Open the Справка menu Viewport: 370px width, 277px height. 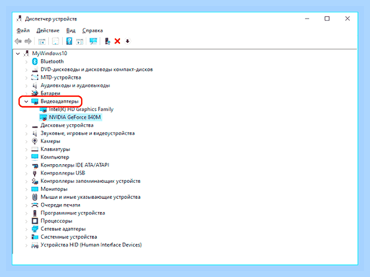pos(92,30)
